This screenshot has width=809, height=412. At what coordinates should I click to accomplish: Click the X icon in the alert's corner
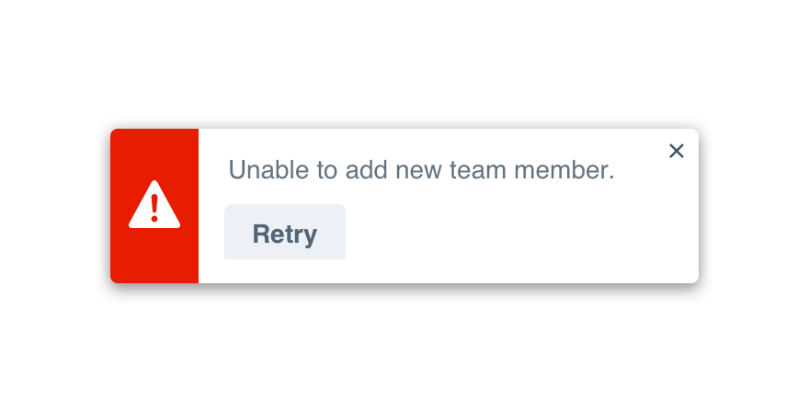(x=677, y=151)
